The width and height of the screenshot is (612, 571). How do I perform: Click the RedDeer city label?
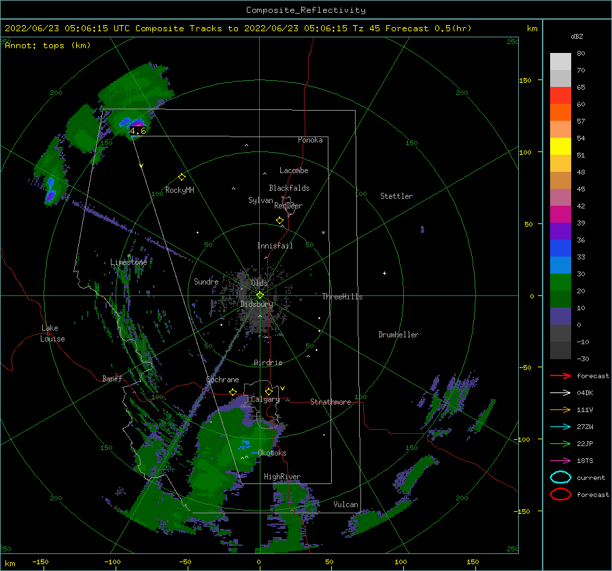click(x=288, y=206)
